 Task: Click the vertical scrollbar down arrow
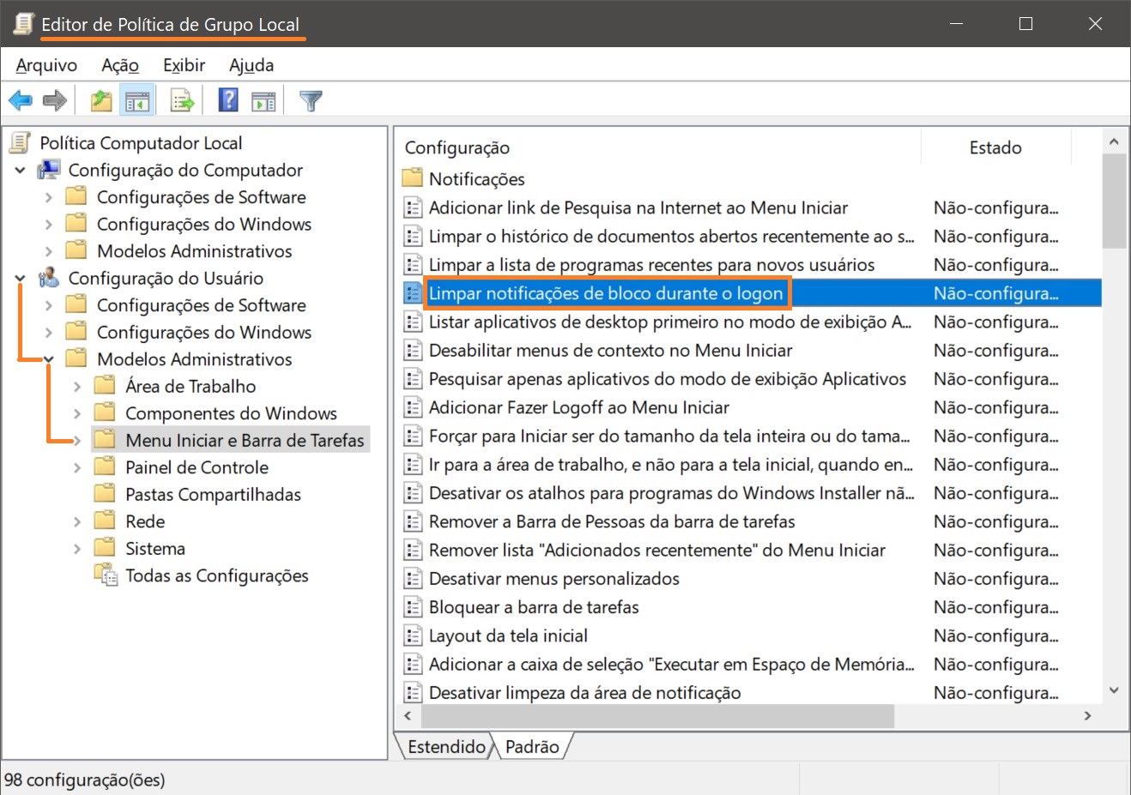(1114, 690)
